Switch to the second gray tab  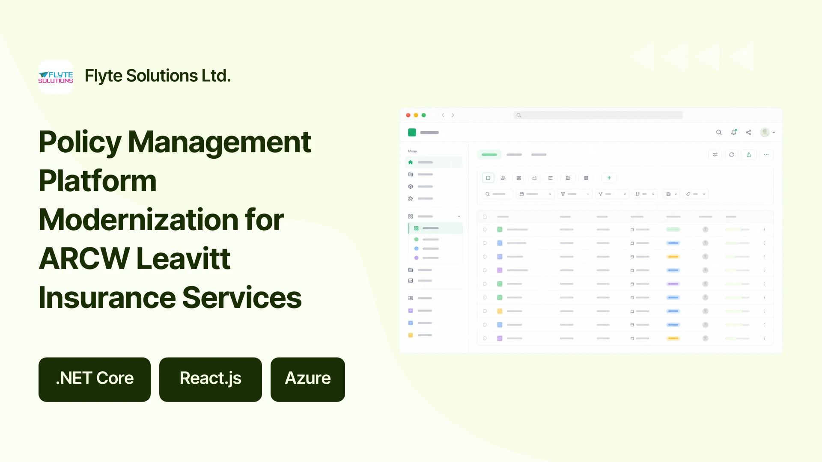click(514, 154)
